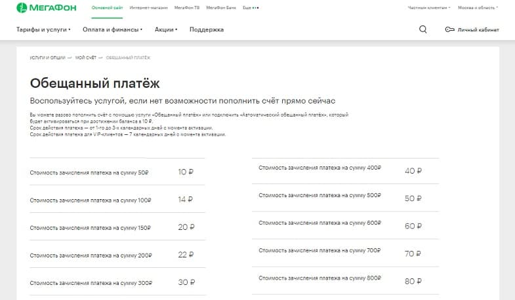
Task: Expand the Ещё menu
Action: click(251, 8)
